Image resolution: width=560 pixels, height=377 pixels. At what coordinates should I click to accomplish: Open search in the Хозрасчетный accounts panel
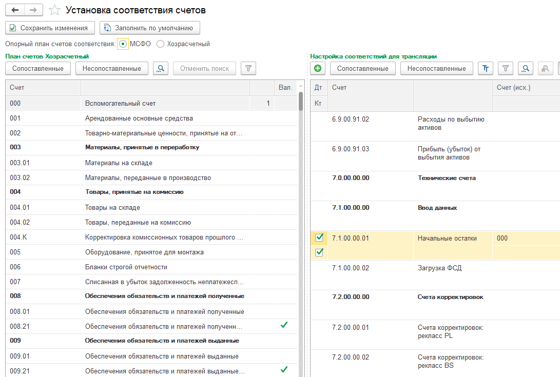[161, 68]
